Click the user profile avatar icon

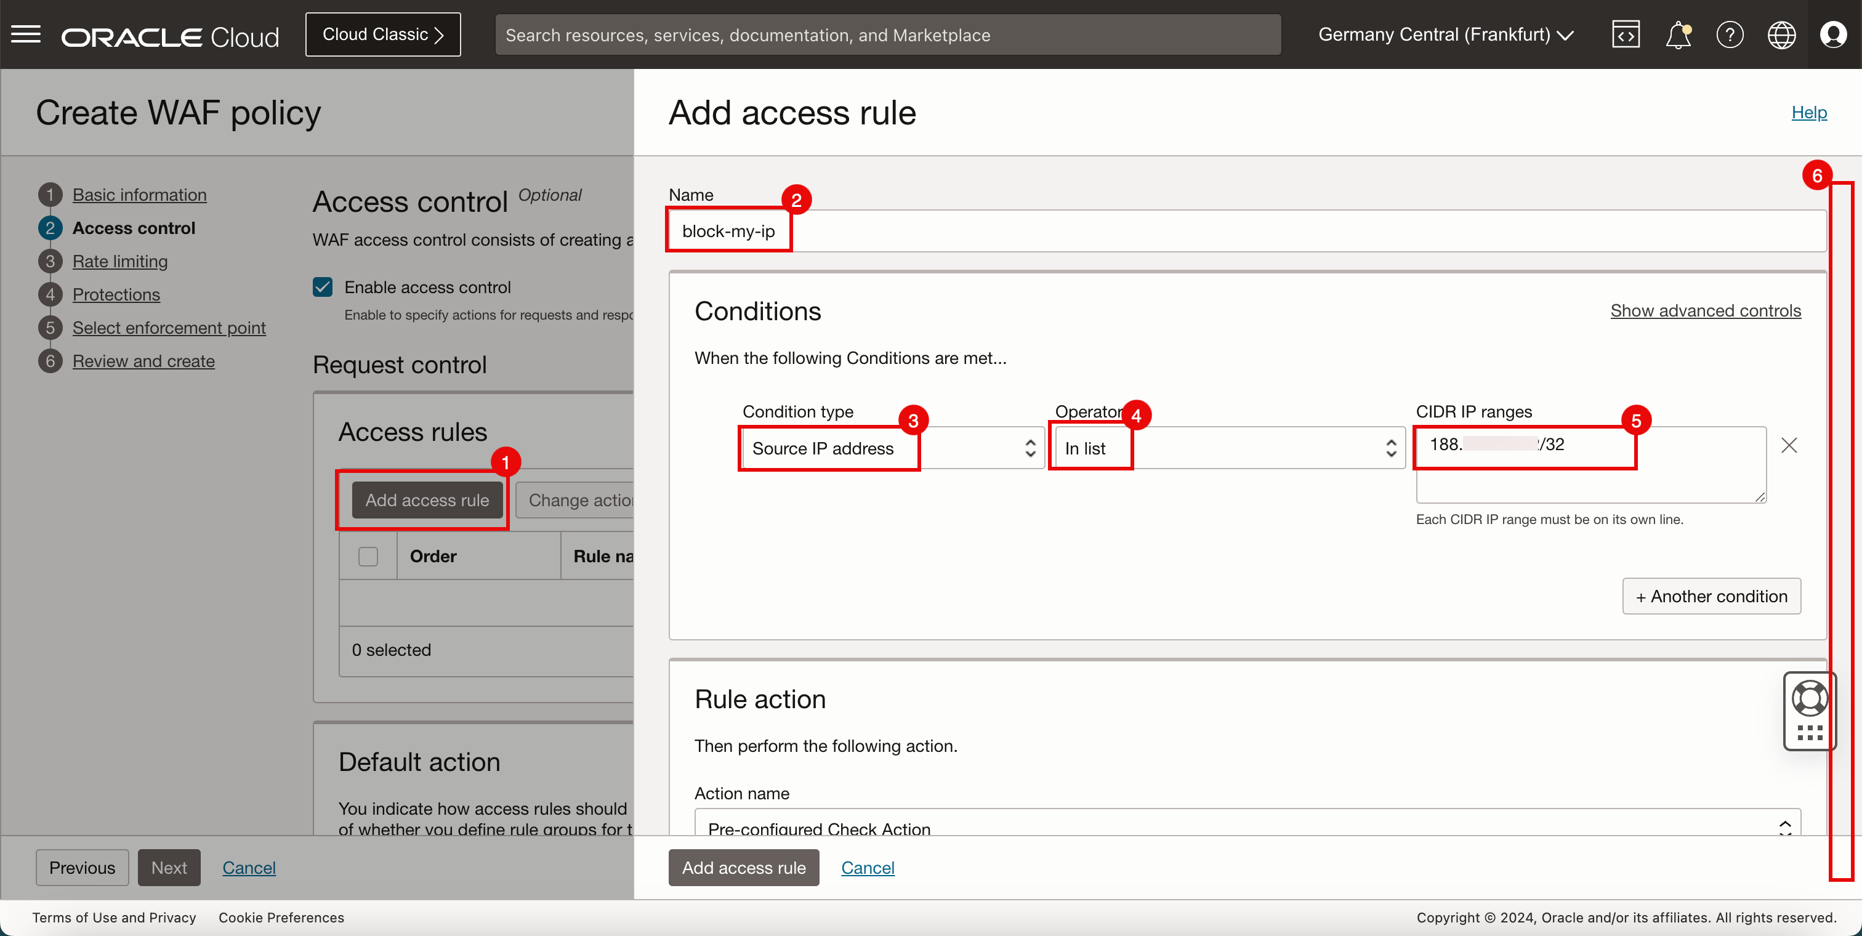coord(1833,34)
